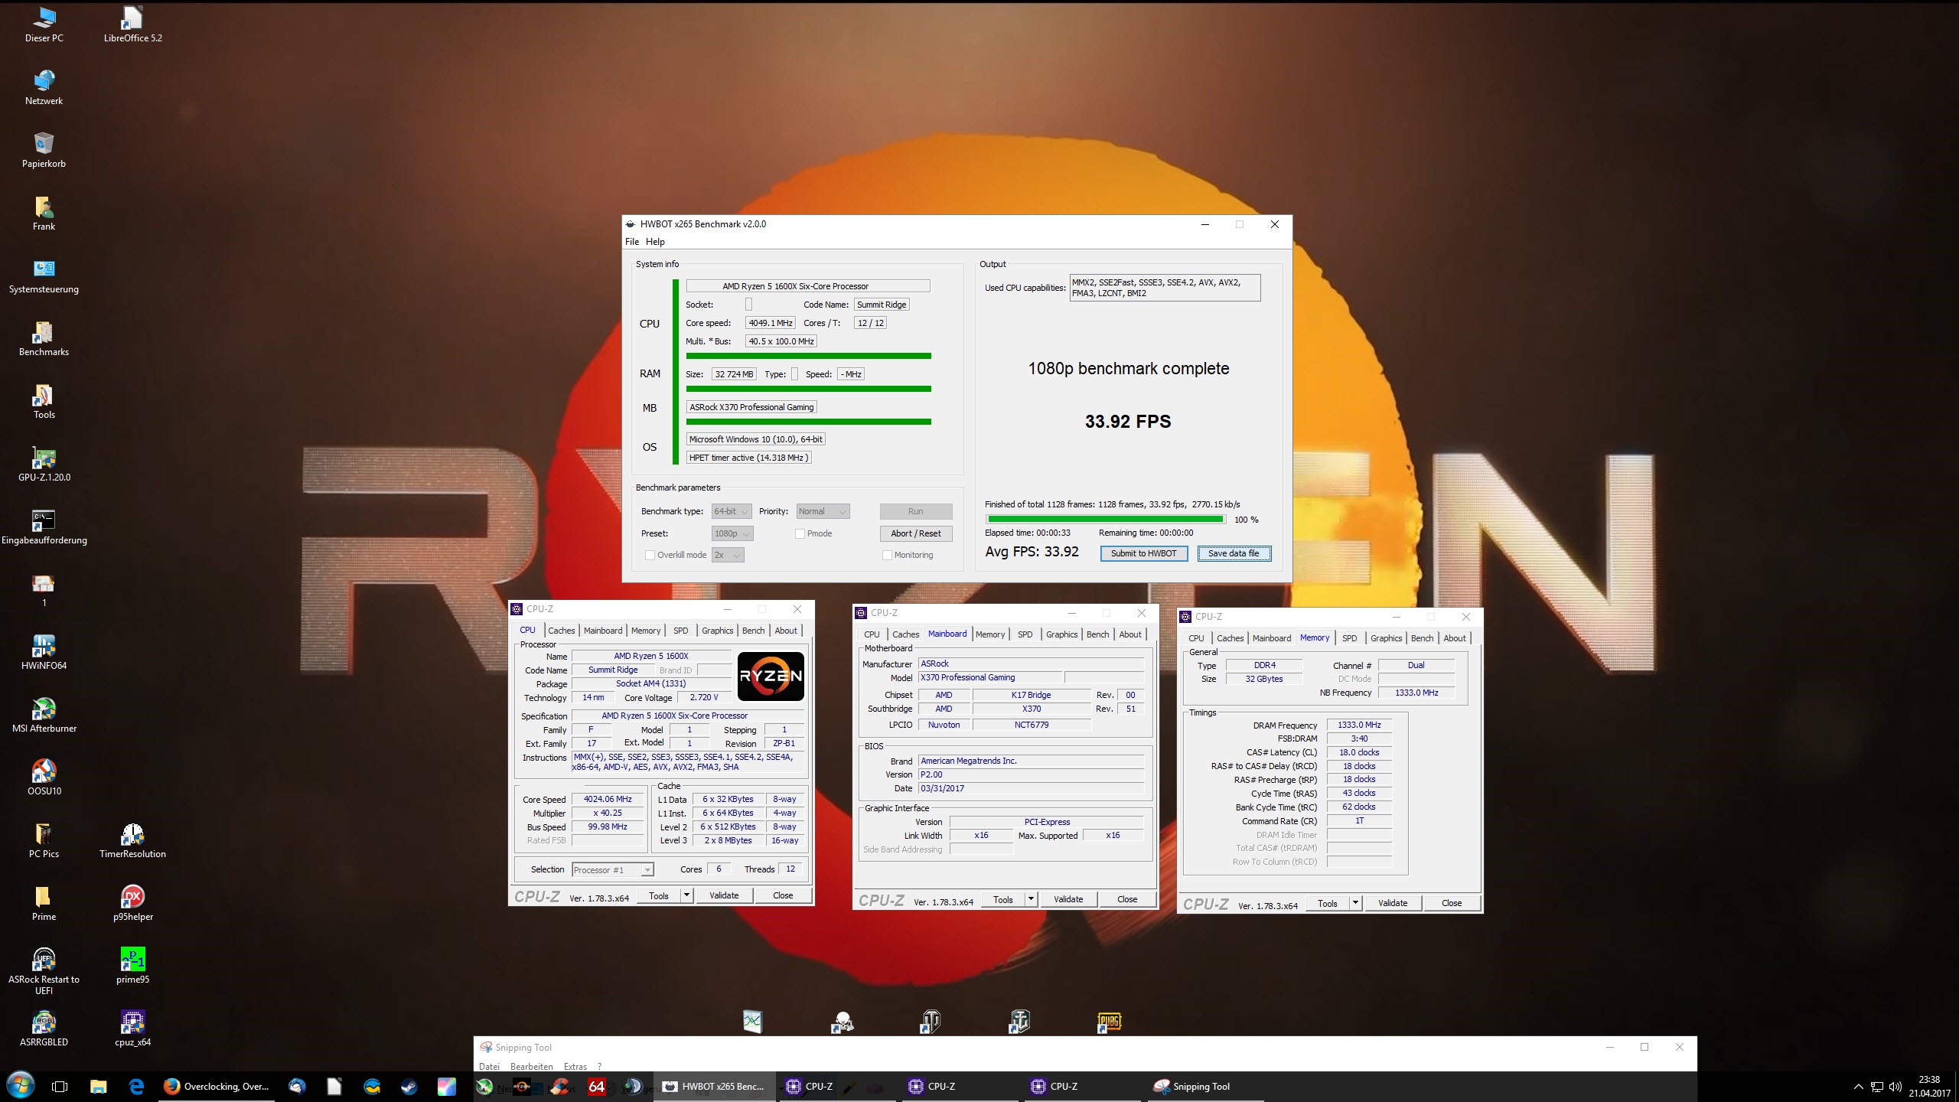Launch prime95 desktop icon
The width and height of the screenshot is (1959, 1102).
[x=132, y=965]
